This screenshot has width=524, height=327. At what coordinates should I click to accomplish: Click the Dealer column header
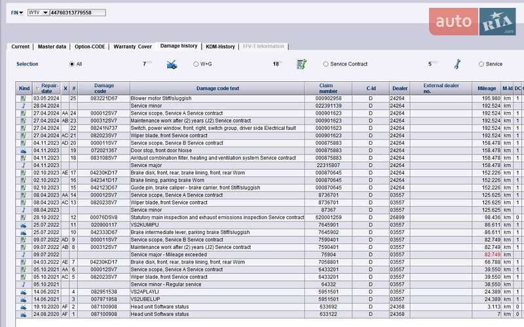[400, 88]
